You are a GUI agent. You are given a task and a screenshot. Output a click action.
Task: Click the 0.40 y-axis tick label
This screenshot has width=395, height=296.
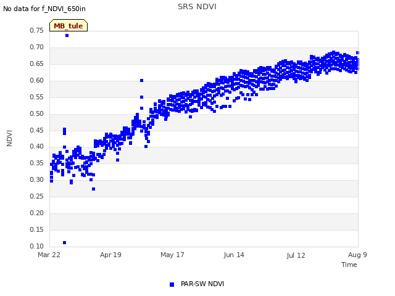[37, 146]
